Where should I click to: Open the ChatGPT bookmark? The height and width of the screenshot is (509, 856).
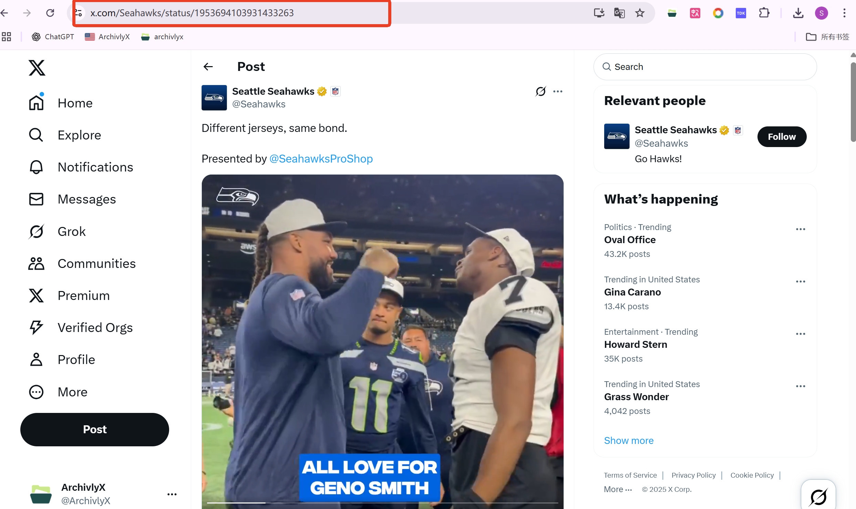coord(53,37)
